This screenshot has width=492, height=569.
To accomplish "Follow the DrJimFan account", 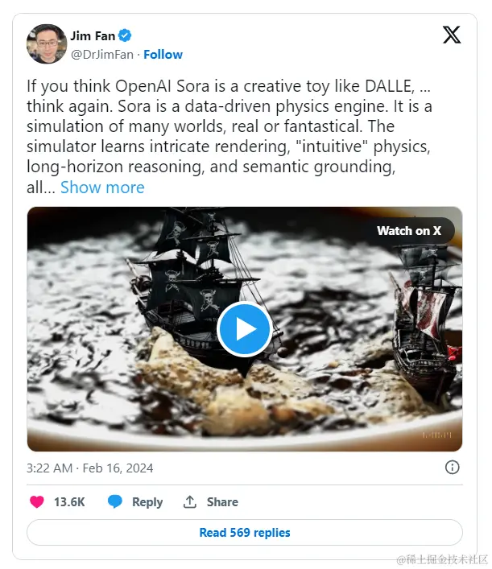I will (x=163, y=55).
